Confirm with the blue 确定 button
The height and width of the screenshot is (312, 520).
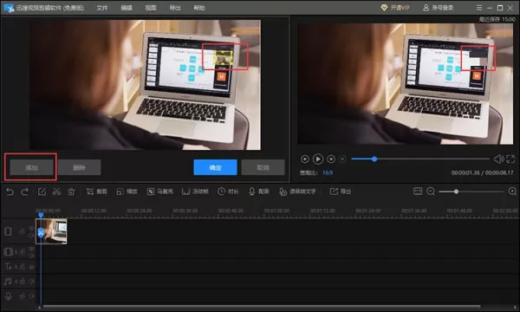point(215,168)
